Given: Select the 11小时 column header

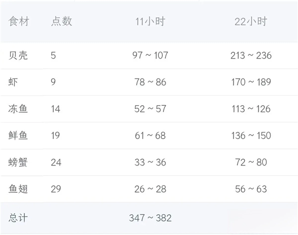Looking at the screenshot, I should [151, 21].
